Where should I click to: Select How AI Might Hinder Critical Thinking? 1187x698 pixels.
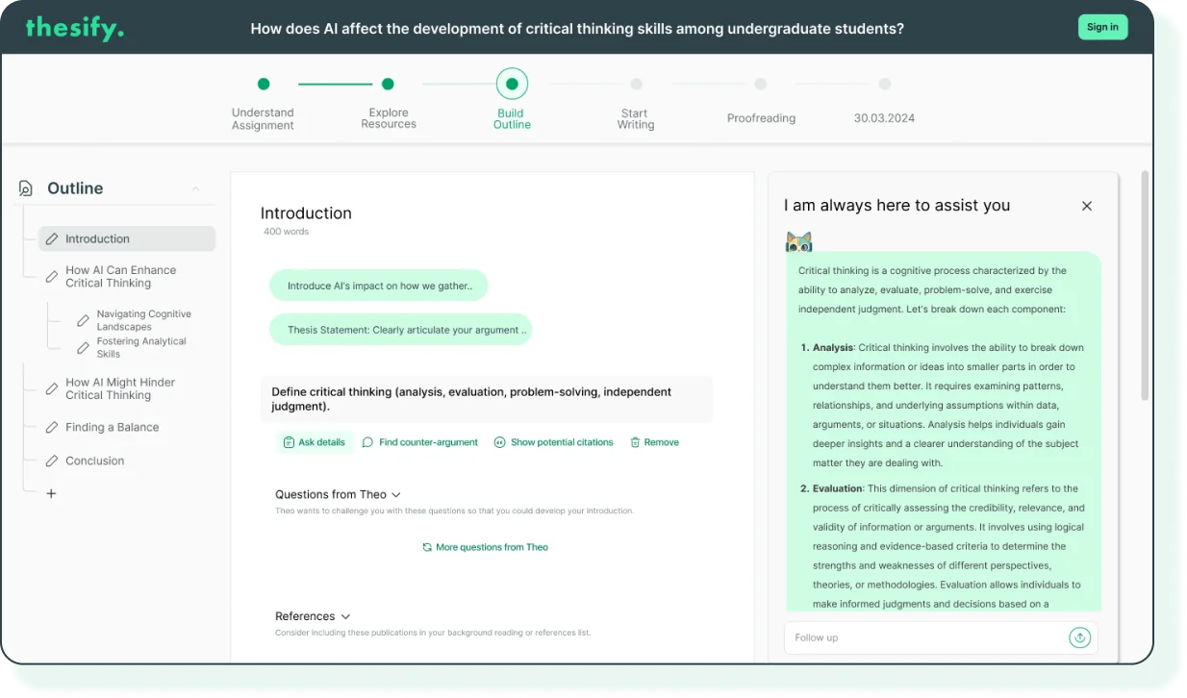[119, 388]
